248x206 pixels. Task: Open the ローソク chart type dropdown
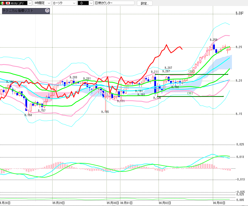(64, 3)
